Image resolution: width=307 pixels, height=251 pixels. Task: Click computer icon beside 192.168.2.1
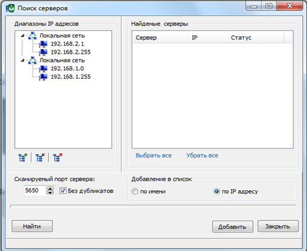(44, 44)
